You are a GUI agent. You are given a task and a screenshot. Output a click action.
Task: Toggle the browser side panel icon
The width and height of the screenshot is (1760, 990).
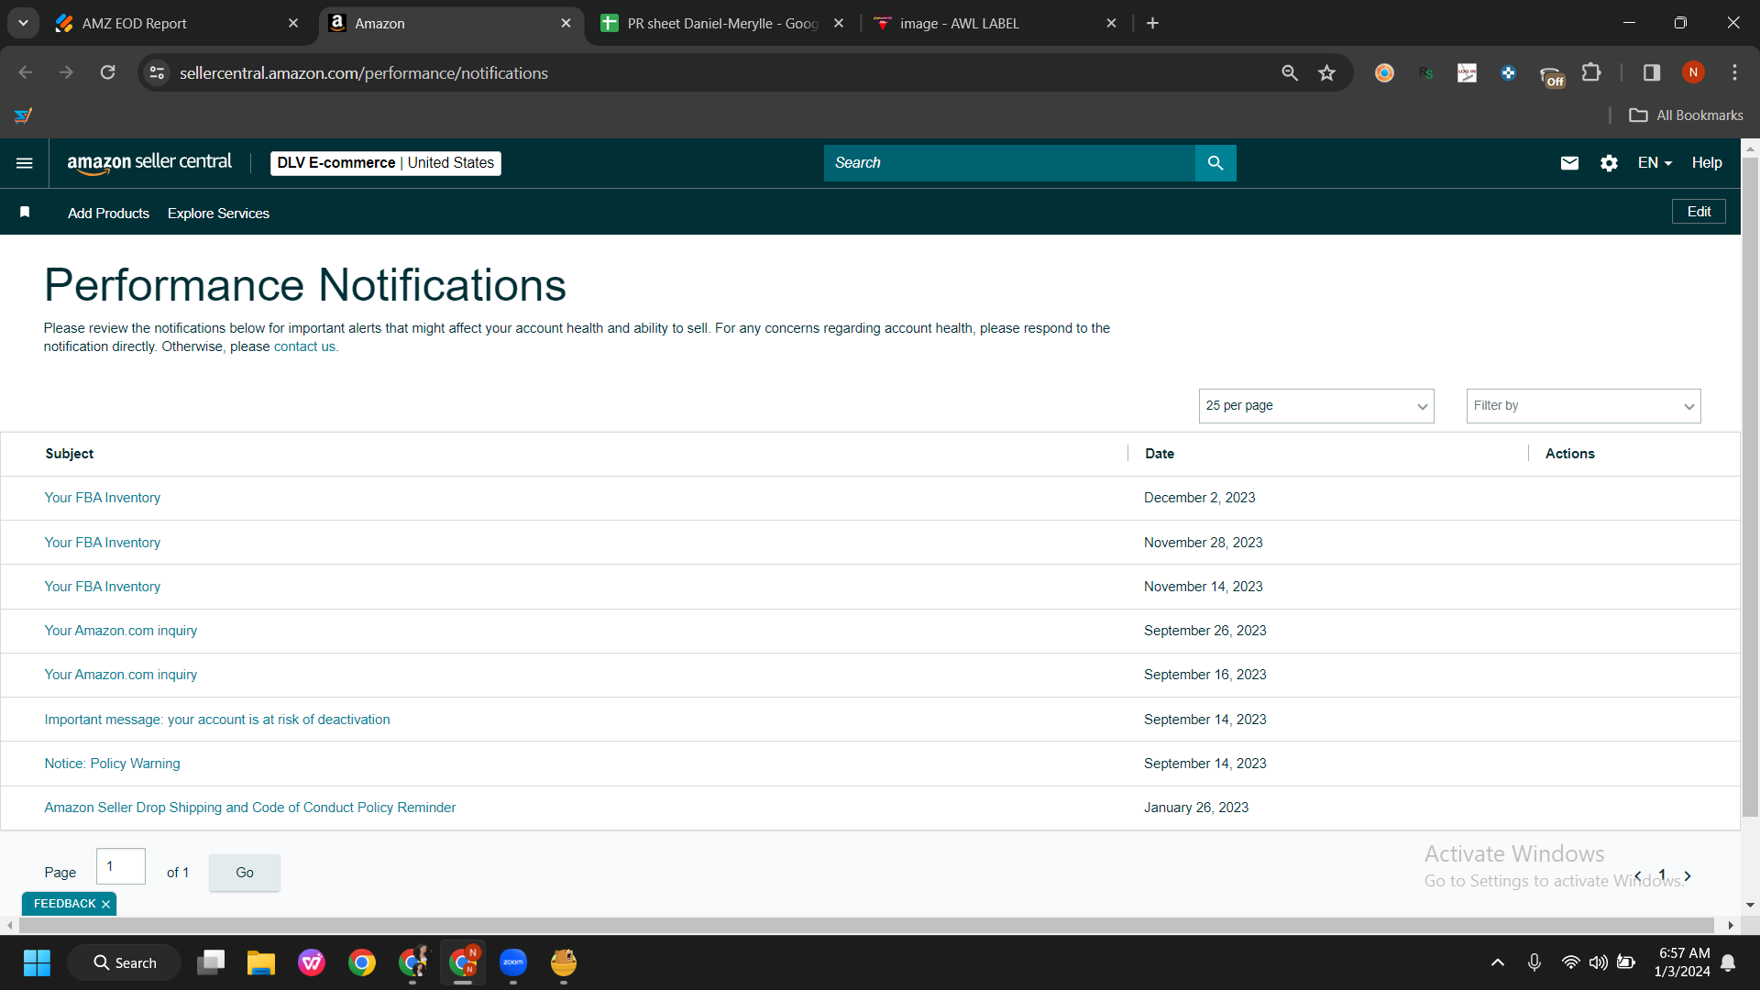[1652, 72]
